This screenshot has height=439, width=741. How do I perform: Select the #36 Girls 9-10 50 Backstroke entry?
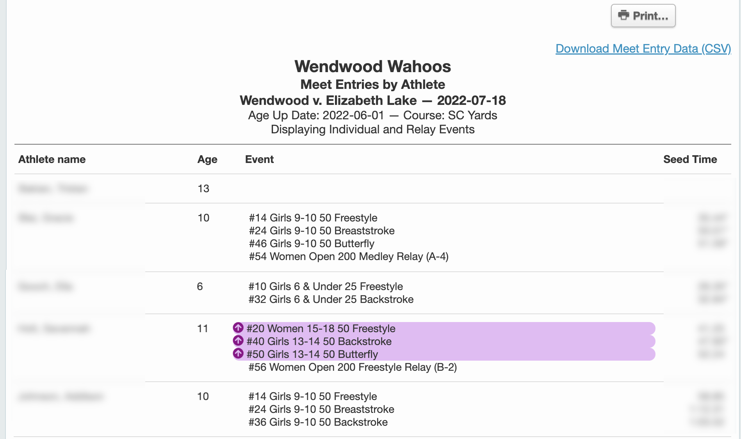tap(317, 422)
